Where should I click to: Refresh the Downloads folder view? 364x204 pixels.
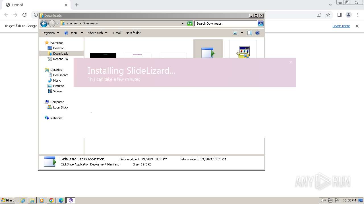click(190, 24)
